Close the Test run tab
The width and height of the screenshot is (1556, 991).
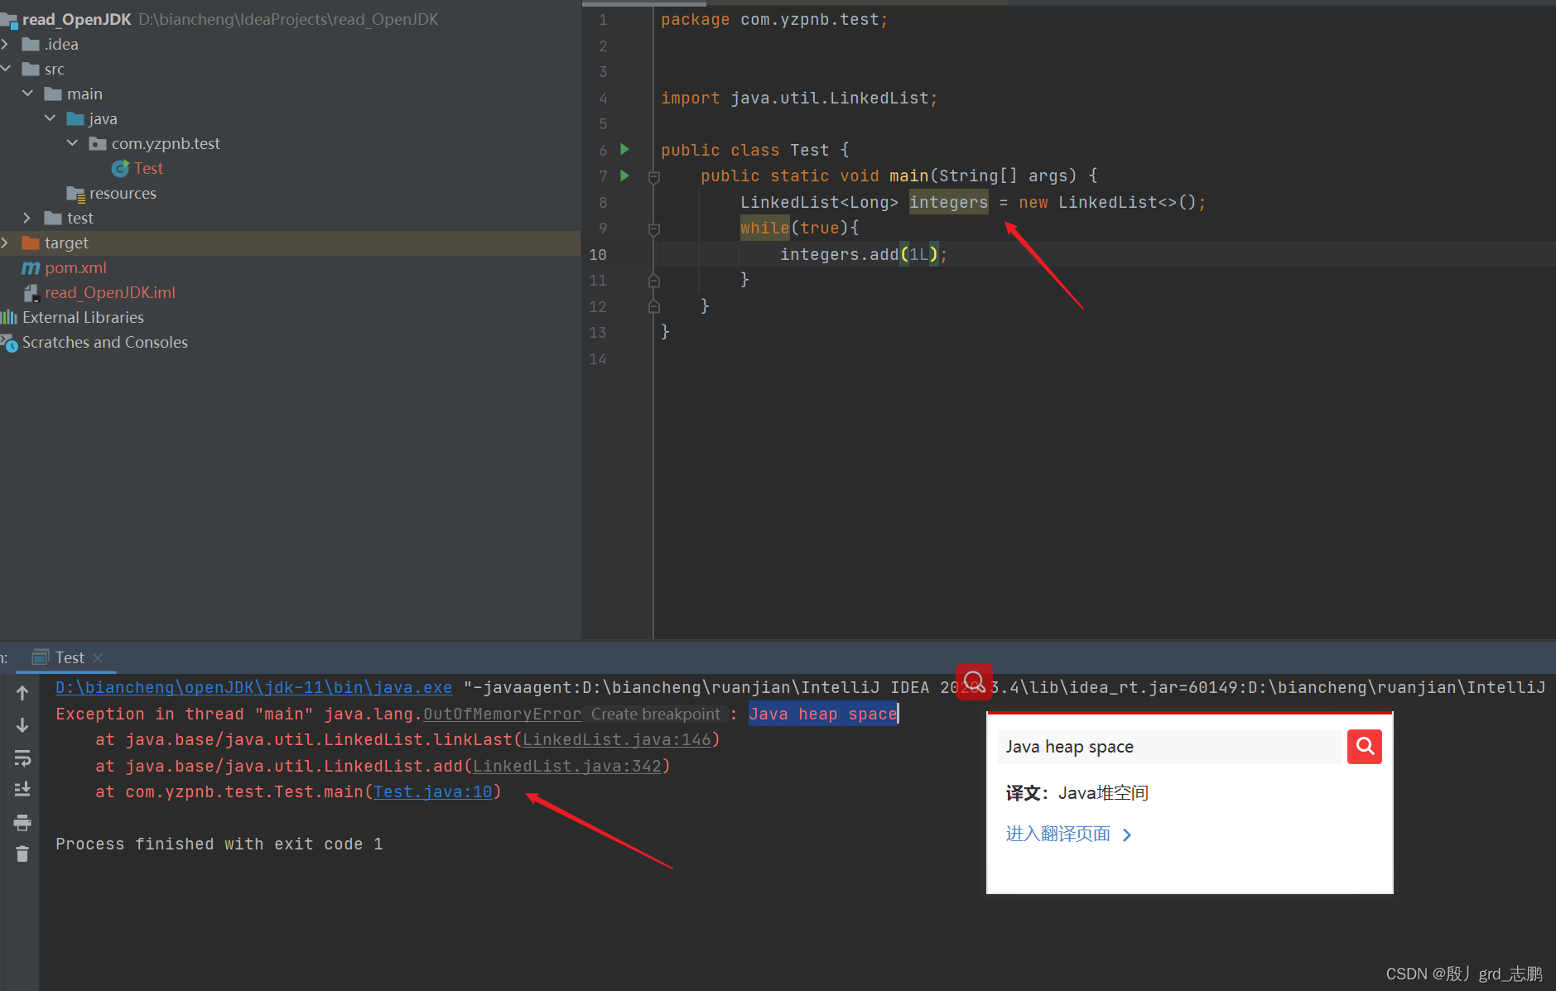click(98, 657)
